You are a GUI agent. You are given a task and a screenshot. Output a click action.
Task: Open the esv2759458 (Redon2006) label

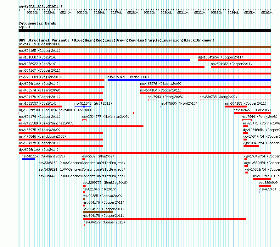[128, 77]
